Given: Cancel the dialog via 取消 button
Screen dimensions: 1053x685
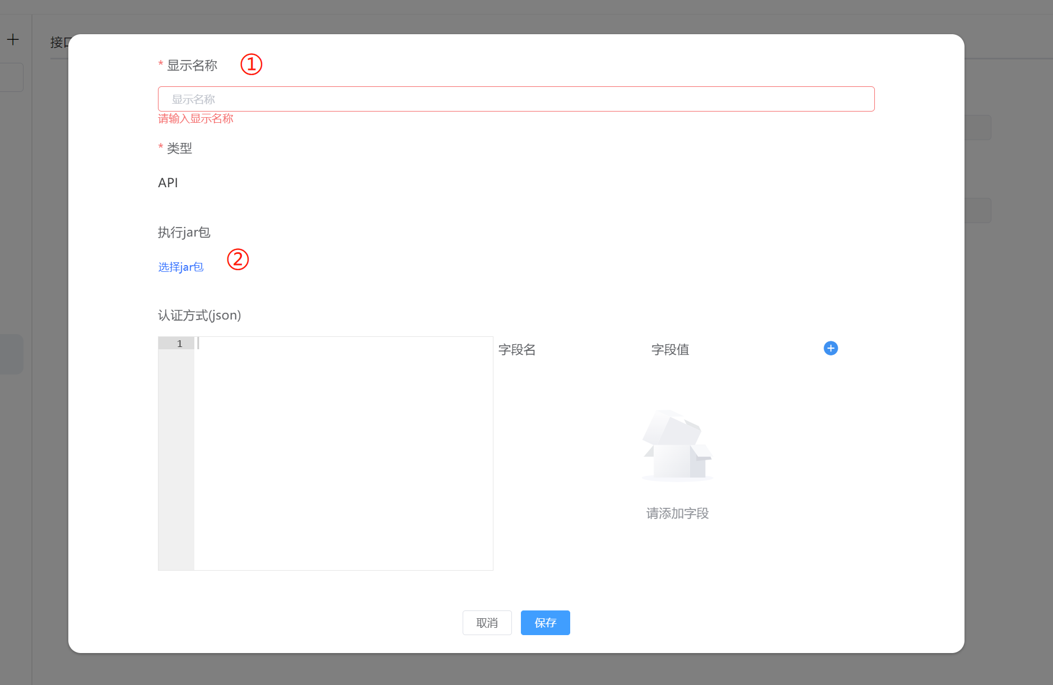Looking at the screenshot, I should (x=487, y=623).
